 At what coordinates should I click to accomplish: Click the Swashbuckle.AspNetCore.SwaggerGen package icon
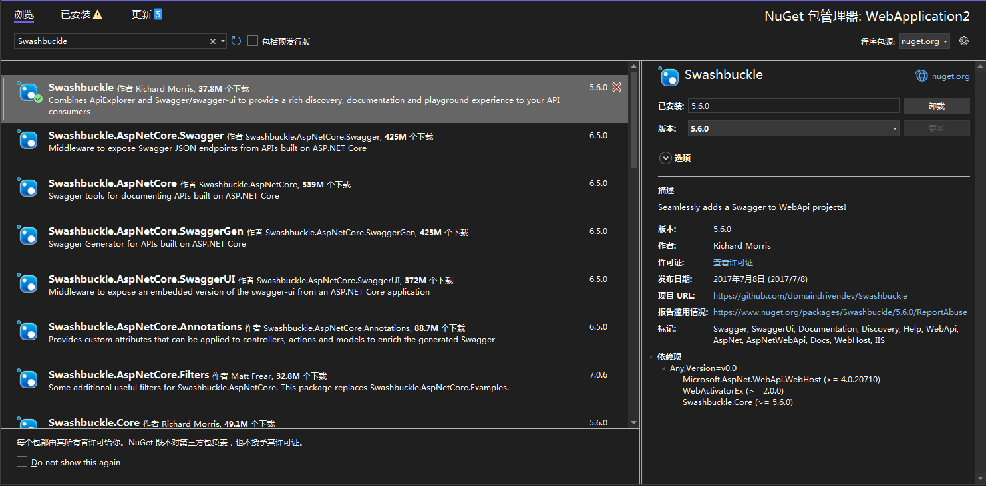coord(28,235)
